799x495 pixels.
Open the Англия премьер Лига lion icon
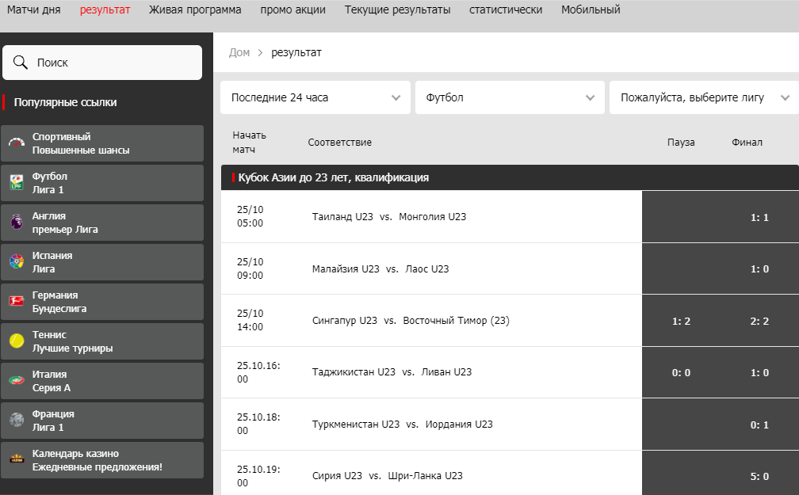[17, 222]
